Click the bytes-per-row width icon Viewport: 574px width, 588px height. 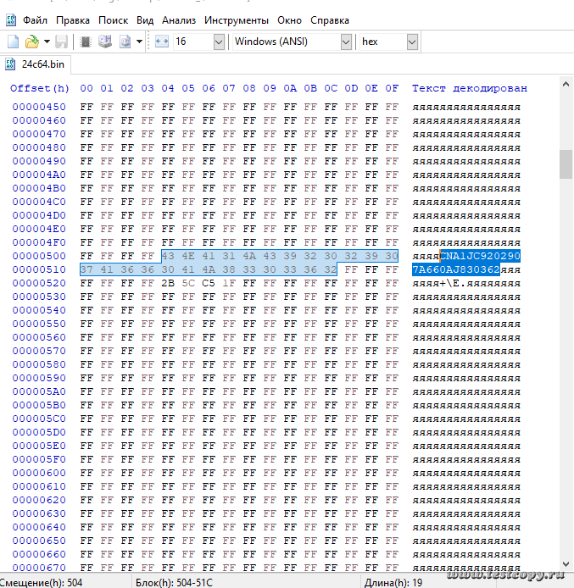162,42
